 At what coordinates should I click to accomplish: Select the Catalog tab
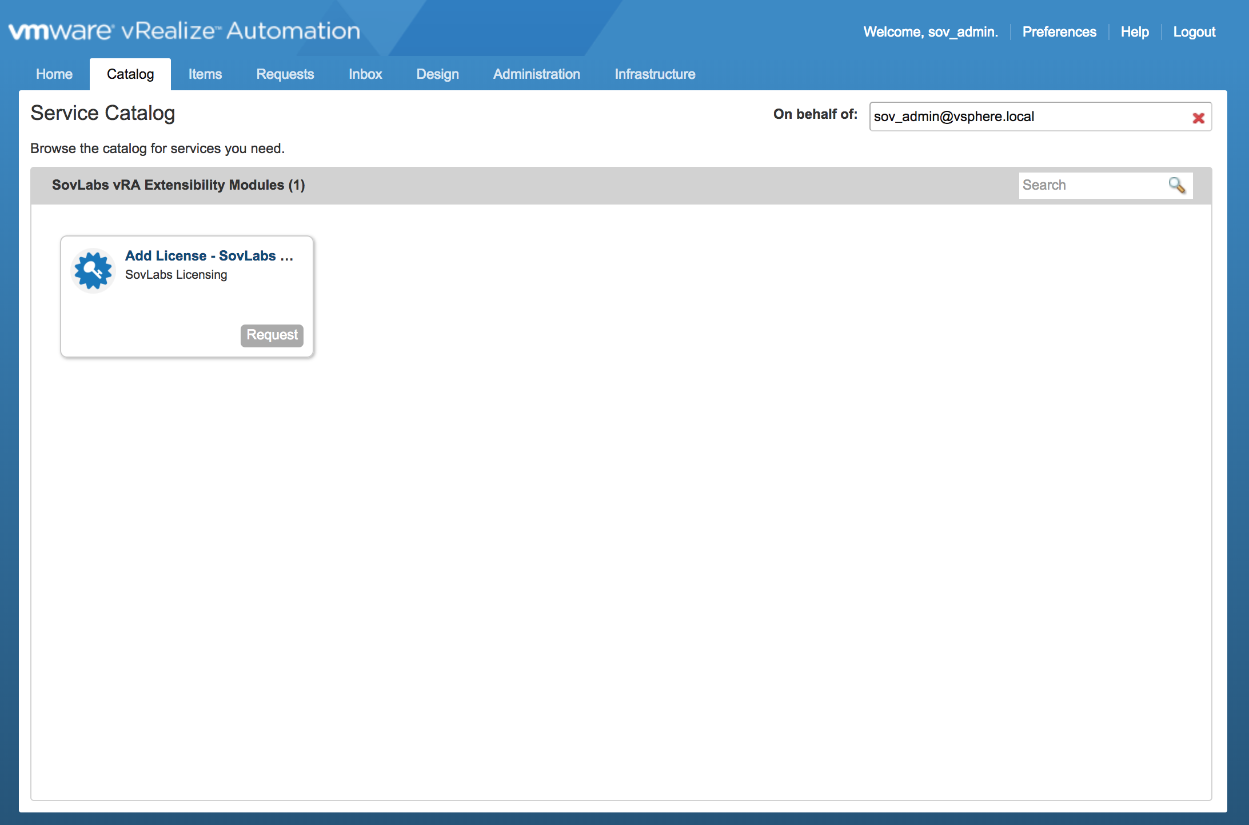(130, 74)
